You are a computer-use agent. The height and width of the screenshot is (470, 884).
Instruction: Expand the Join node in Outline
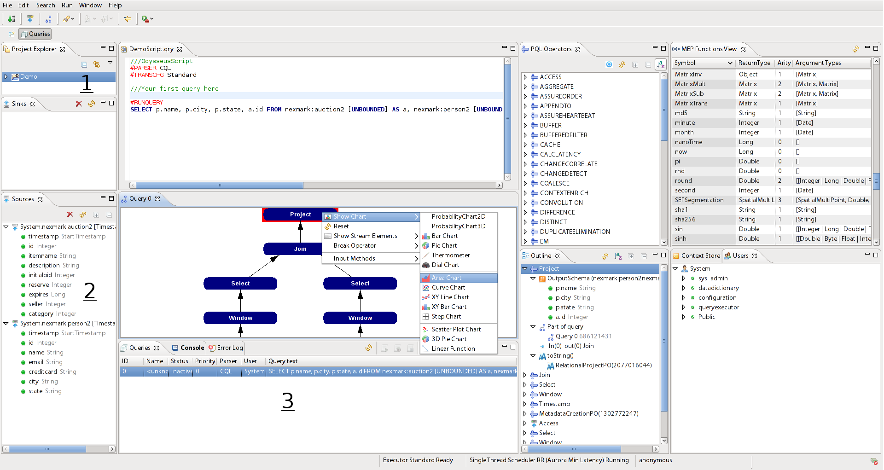pyautogui.click(x=525, y=375)
